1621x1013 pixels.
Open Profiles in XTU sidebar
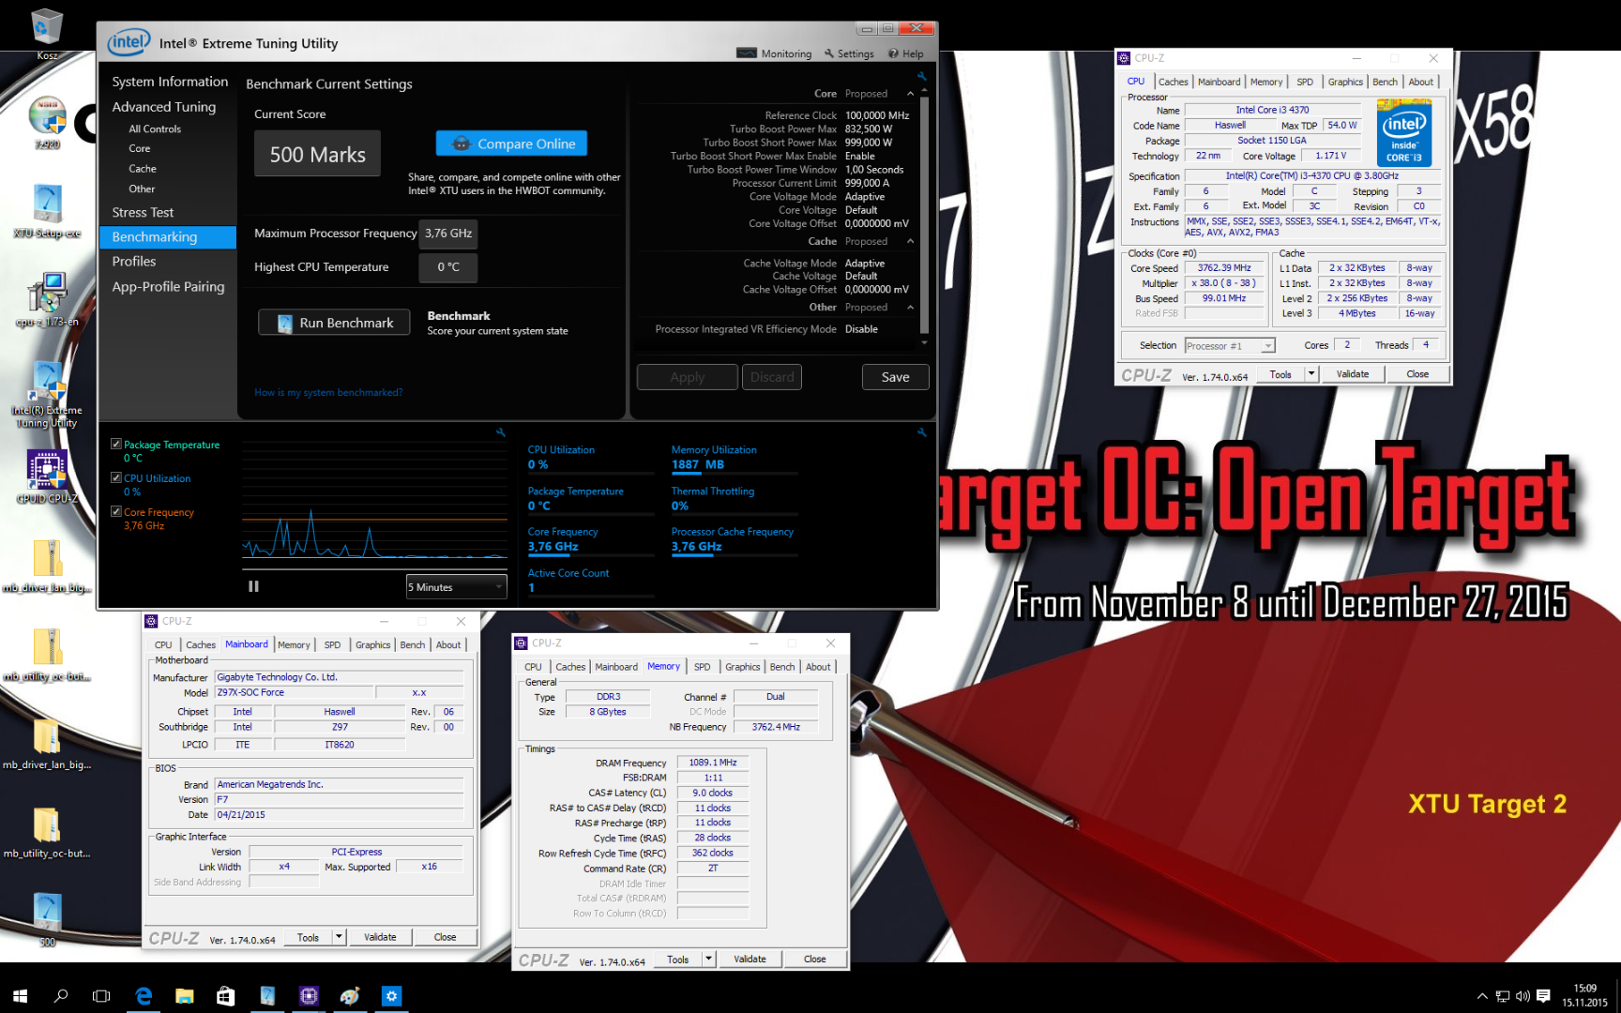[134, 262]
